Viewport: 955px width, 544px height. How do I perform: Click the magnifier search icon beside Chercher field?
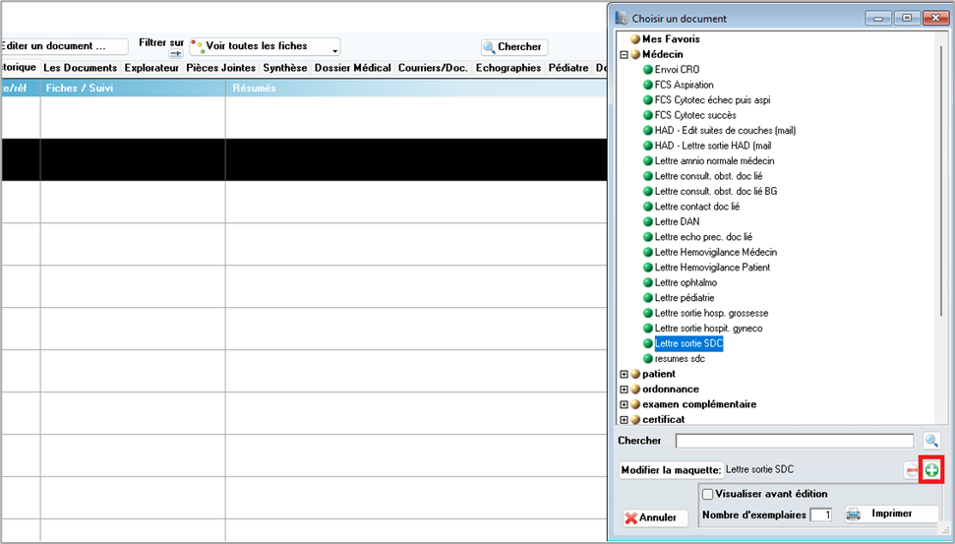coord(931,441)
